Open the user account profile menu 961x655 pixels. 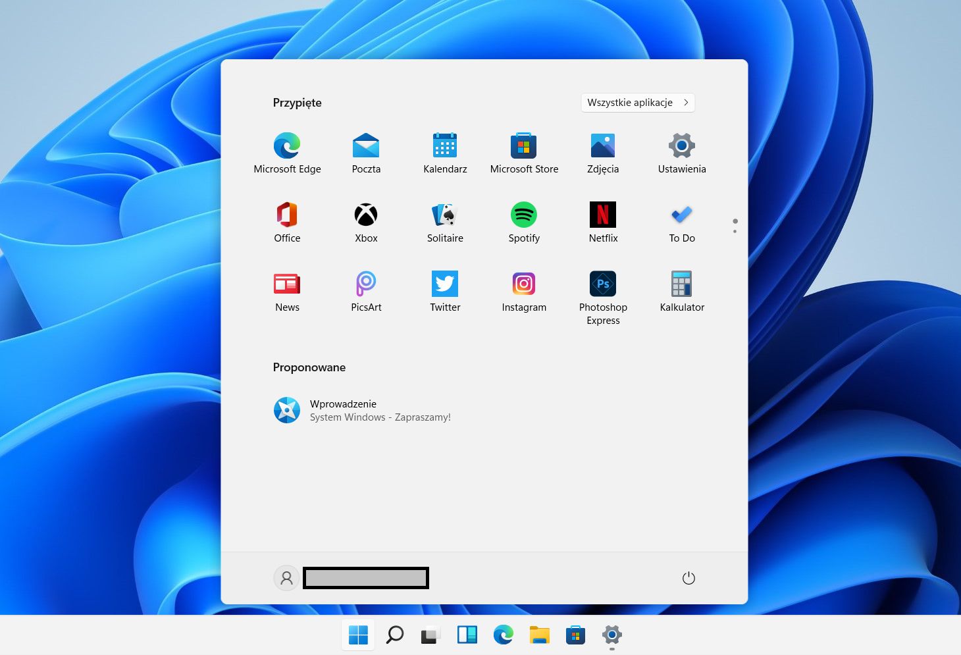click(x=286, y=578)
